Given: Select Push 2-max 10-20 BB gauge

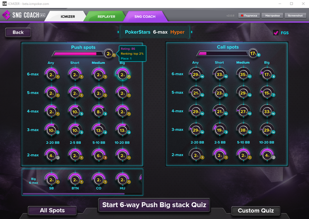Looking at the screenshot, I should pyautogui.click(x=123, y=155).
